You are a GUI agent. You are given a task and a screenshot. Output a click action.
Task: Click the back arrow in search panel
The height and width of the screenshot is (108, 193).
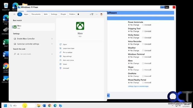(14, 14)
